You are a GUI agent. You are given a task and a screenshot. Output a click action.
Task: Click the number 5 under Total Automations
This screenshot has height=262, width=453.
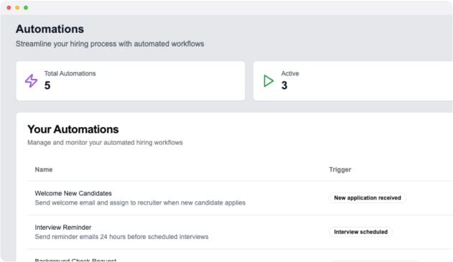(x=47, y=85)
